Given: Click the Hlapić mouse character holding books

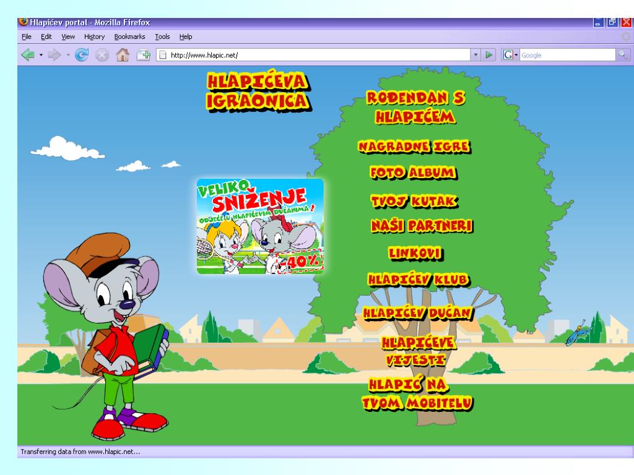Looking at the screenshot, I should (106, 336).
